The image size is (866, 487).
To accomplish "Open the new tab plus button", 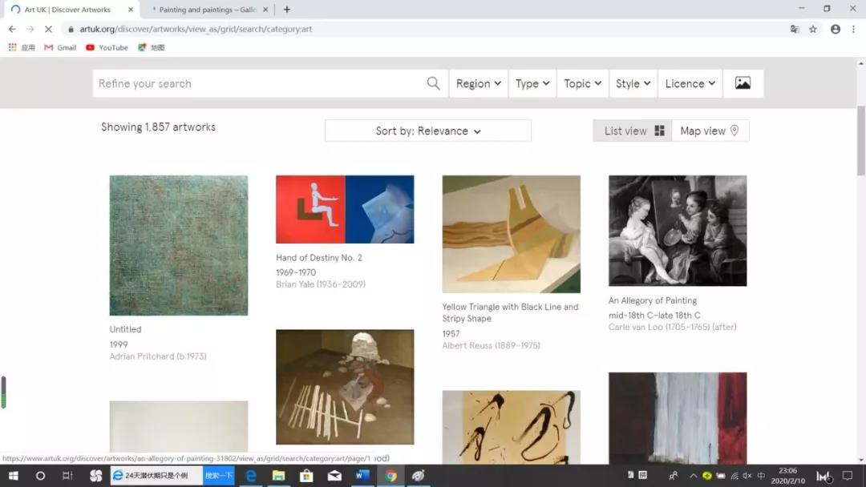I will (x=287, y=10).
